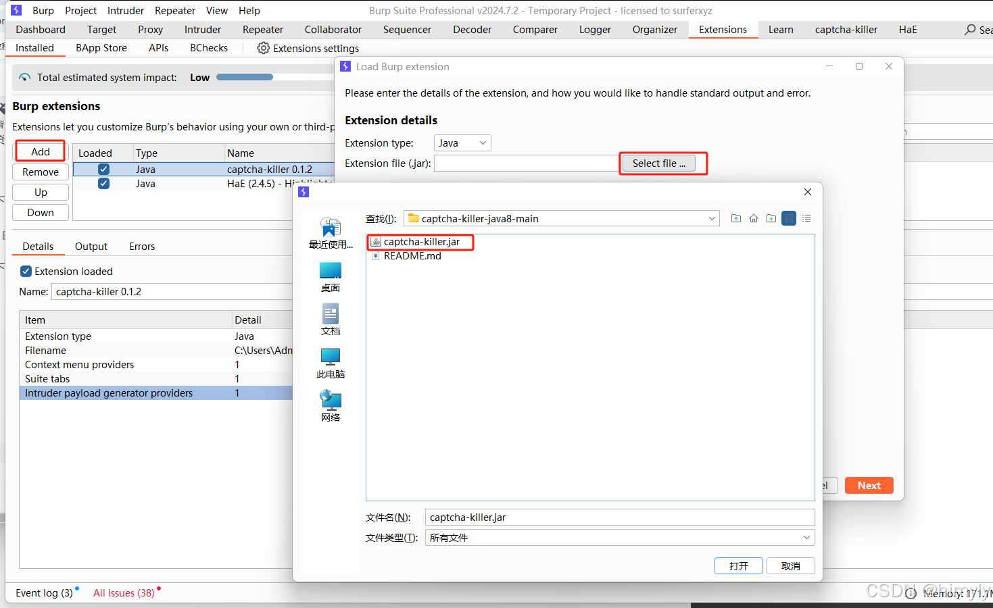Select the Suite tabs row

coord(156,379)
